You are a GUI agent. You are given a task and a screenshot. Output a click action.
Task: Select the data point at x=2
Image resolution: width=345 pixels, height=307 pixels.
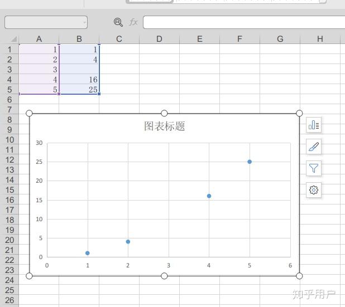tap(128, 242)
